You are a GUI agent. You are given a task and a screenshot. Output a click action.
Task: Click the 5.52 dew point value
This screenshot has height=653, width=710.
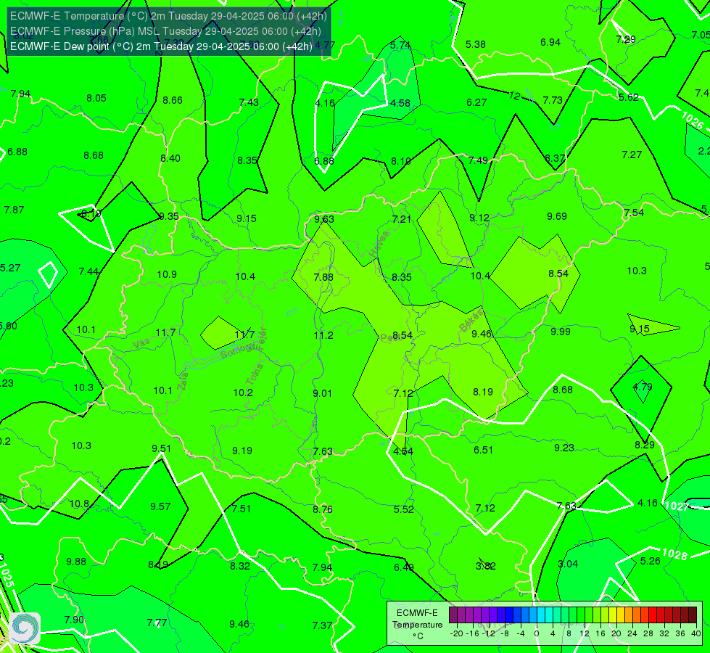click(x=403, y=510)
